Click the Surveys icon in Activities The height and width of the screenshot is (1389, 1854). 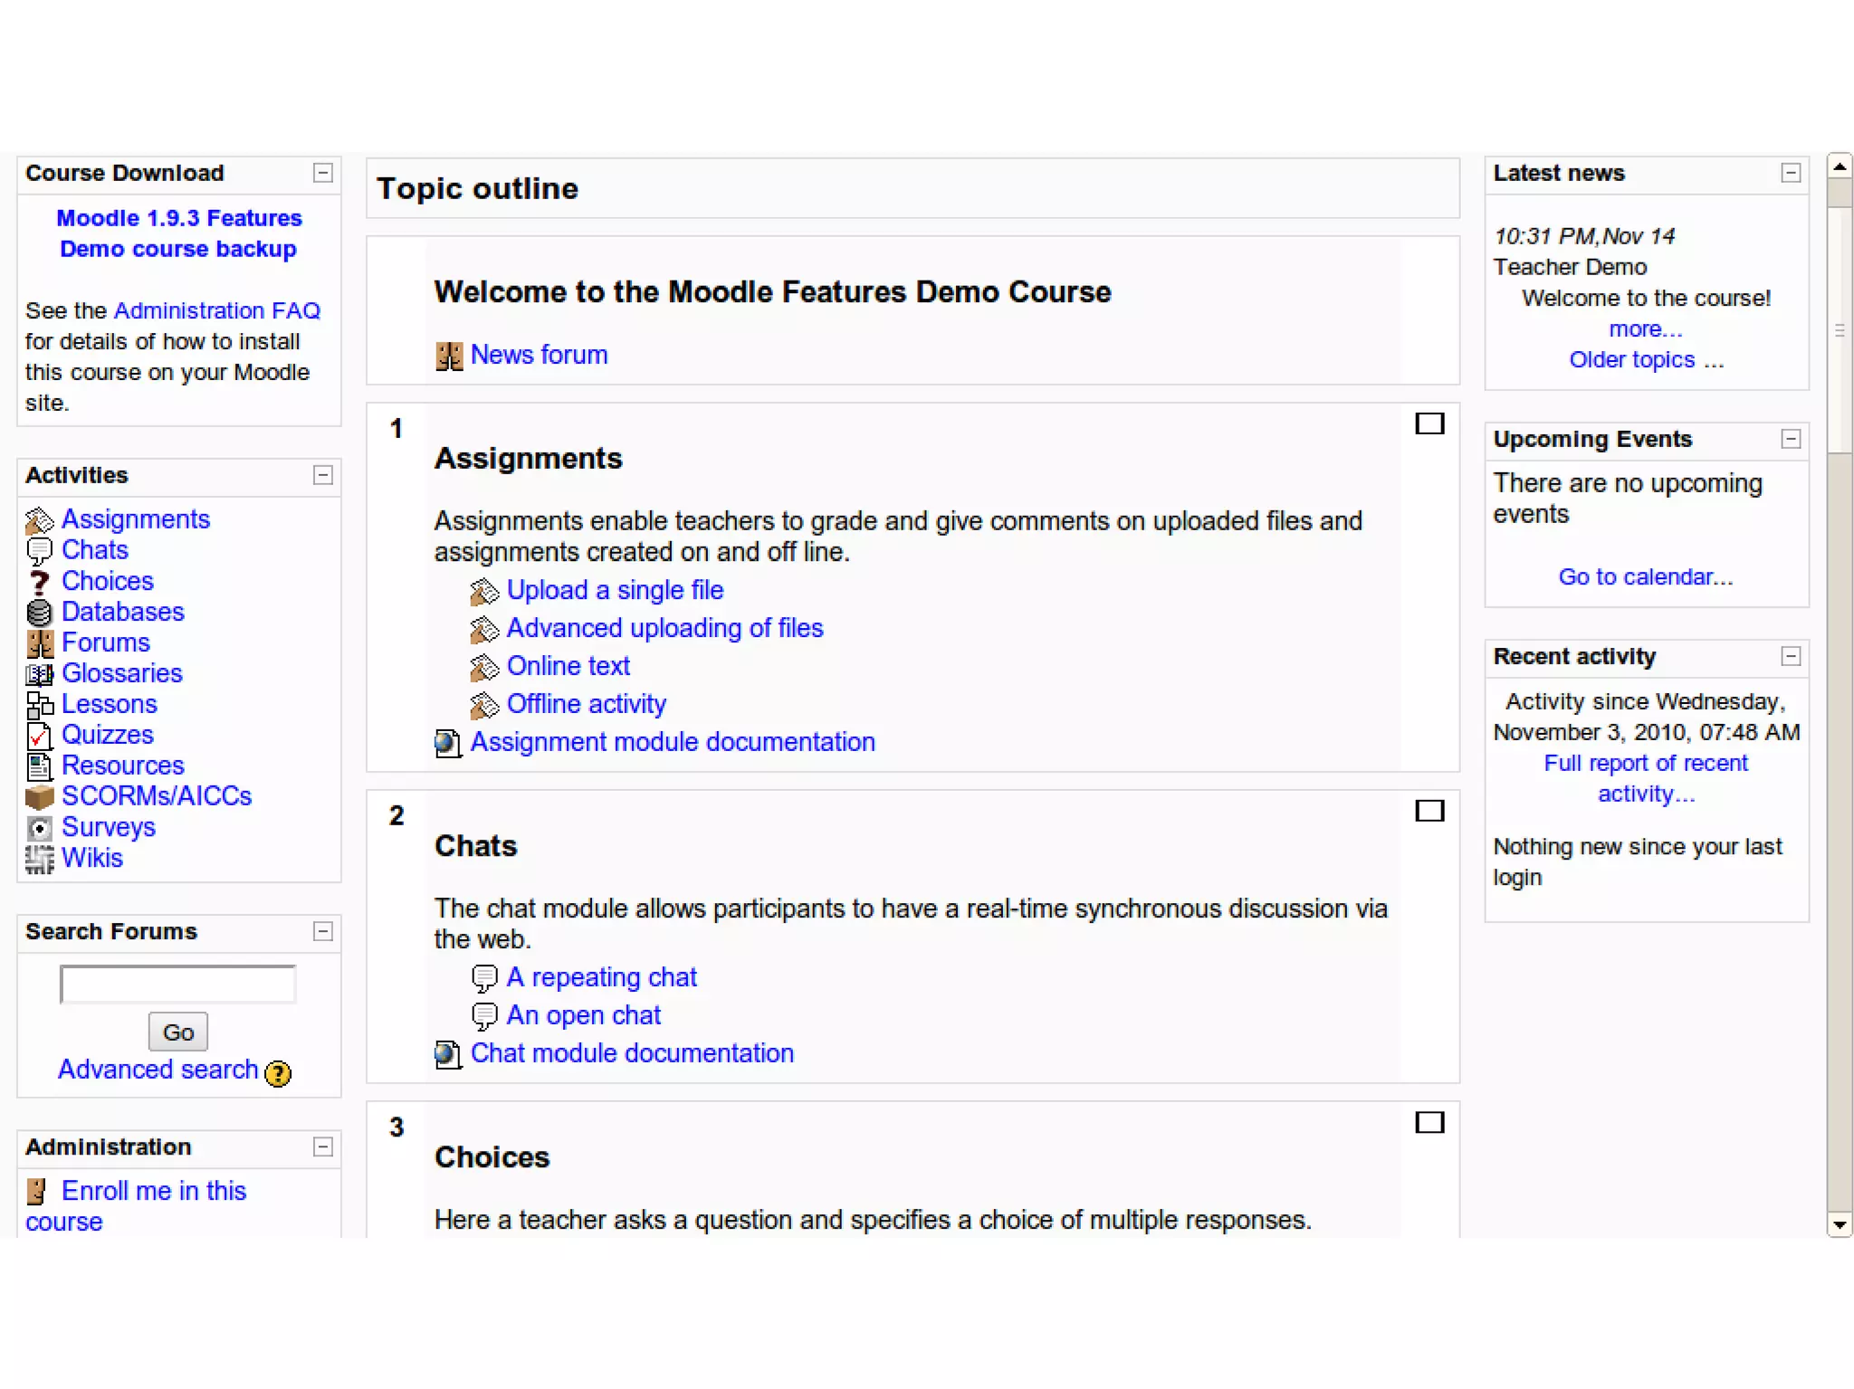(x=39, y=828)
